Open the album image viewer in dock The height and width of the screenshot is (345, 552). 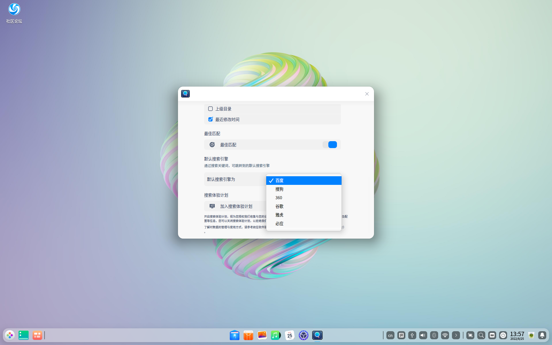262,335
